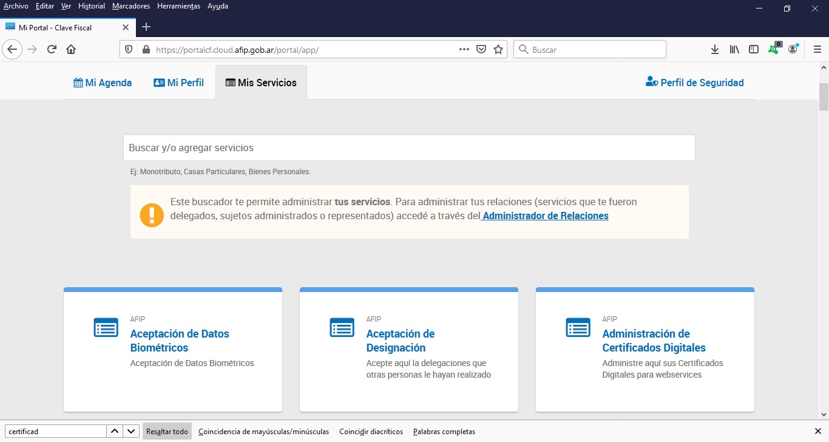Follow the Administrador de Relaciones link
The image size is (829, 442).
(545, 216)
